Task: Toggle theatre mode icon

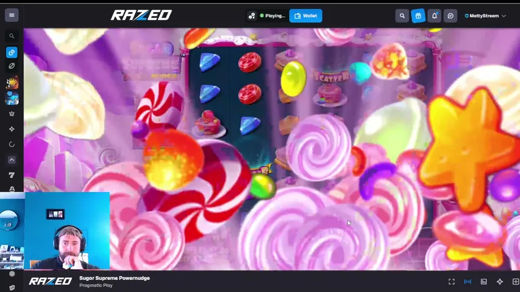Action: tap(468, 282)
